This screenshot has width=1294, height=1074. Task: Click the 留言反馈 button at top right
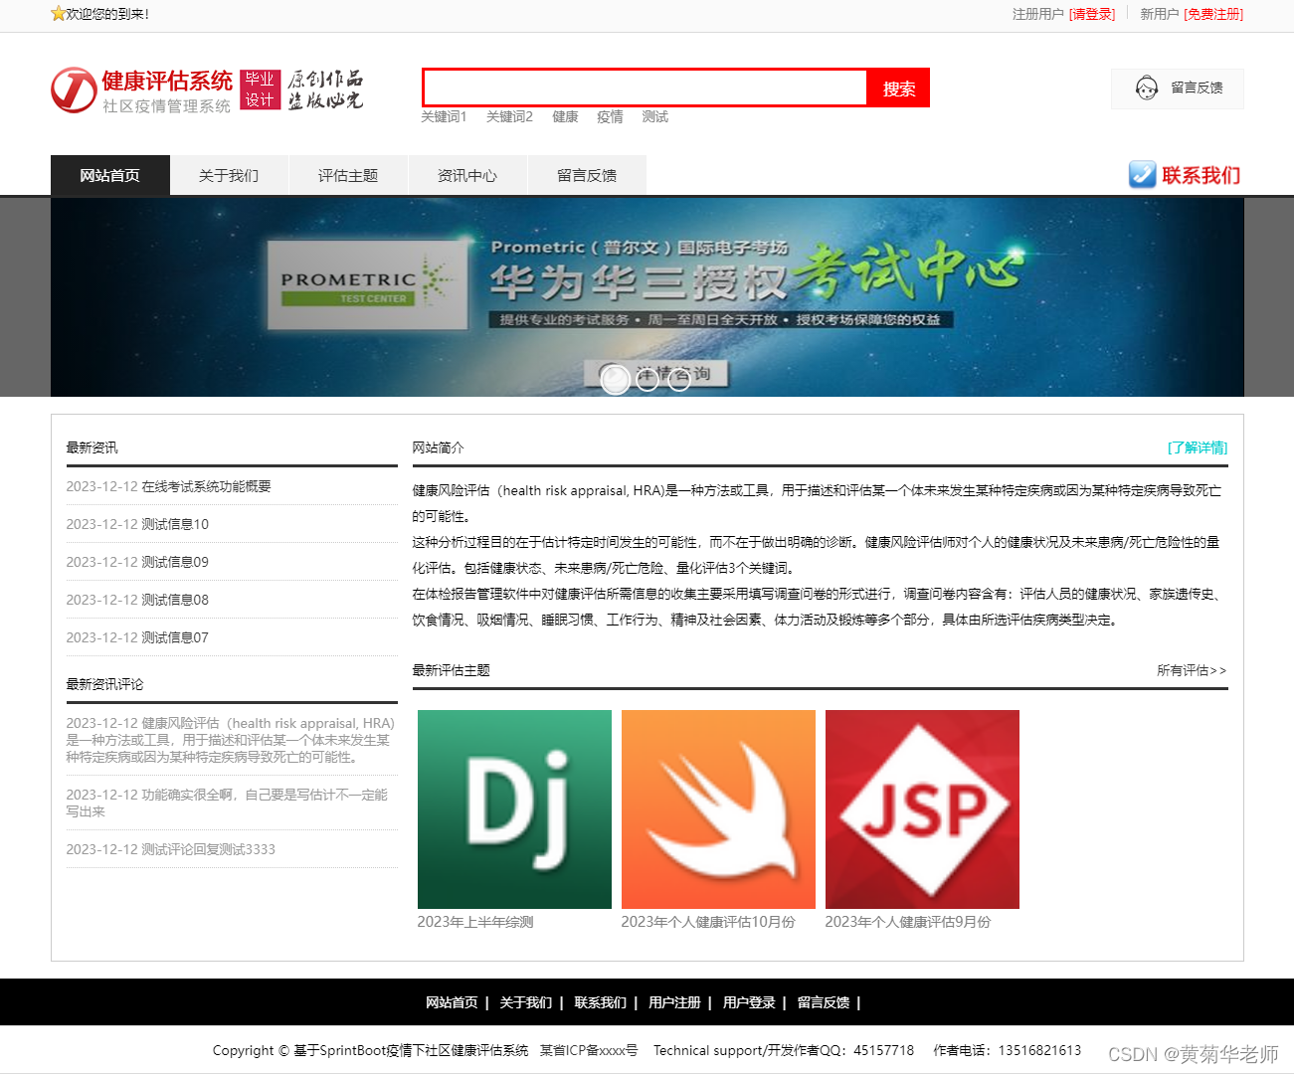(1178, 89)
